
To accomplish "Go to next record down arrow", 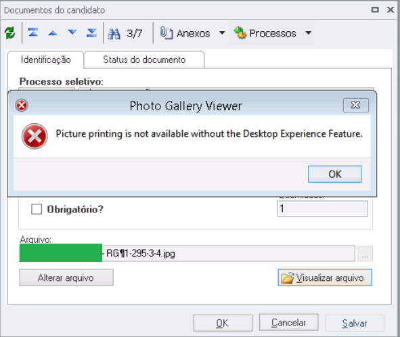I will 72,32.
